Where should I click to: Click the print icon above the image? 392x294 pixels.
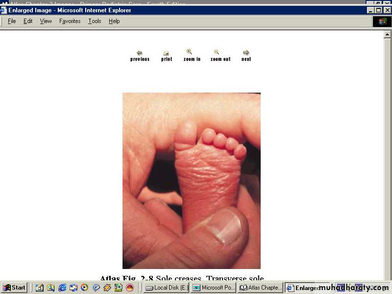(x=166, y=53)
